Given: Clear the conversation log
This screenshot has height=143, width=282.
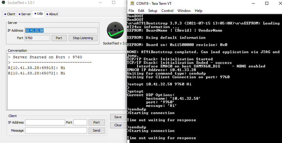Looking at the screenshot, I should [x=118, y=125].
